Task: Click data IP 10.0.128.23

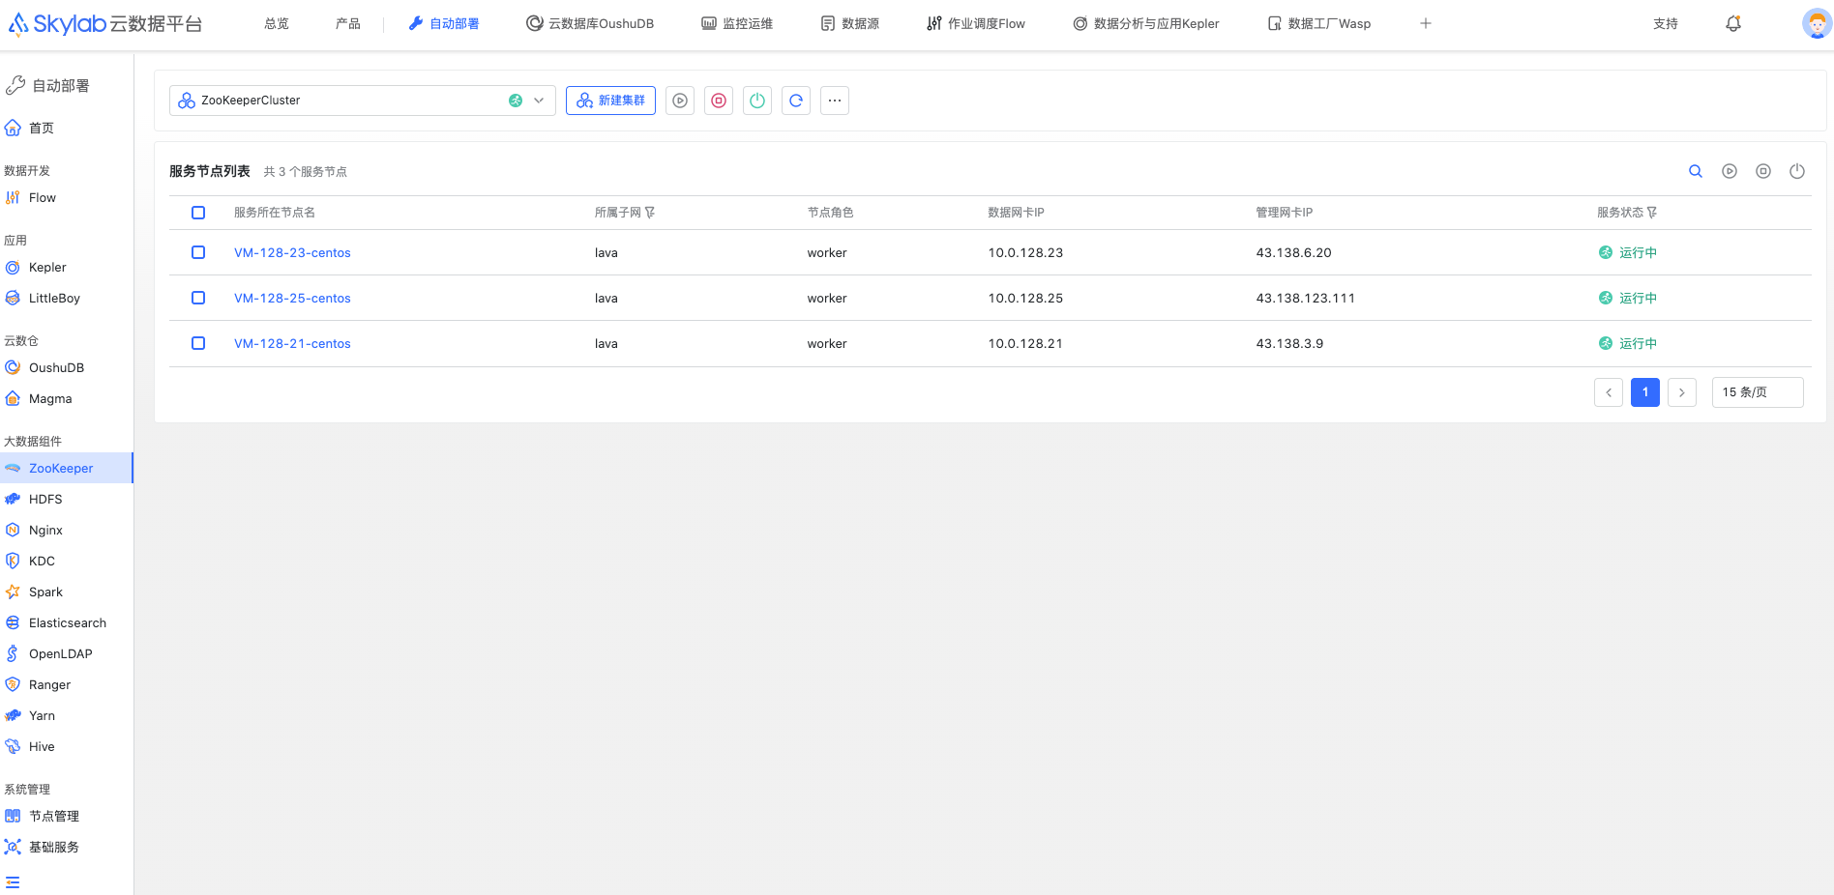Action: click(1025, 252)
